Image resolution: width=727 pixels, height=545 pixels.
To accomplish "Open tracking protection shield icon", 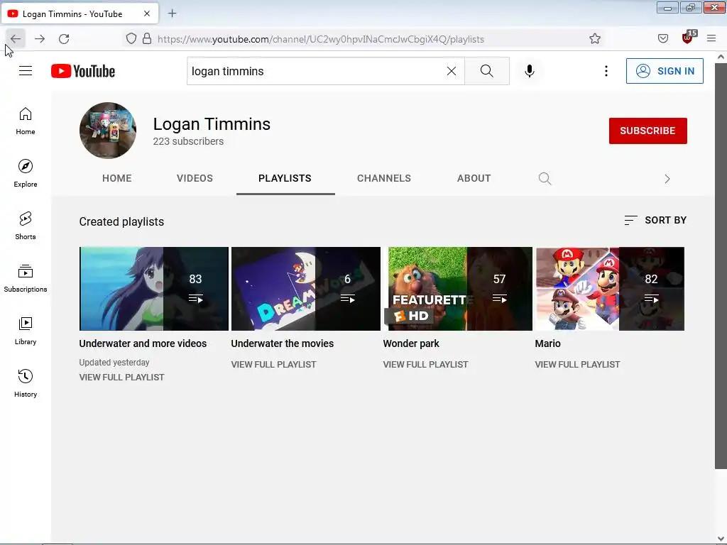I will point(131,39).
